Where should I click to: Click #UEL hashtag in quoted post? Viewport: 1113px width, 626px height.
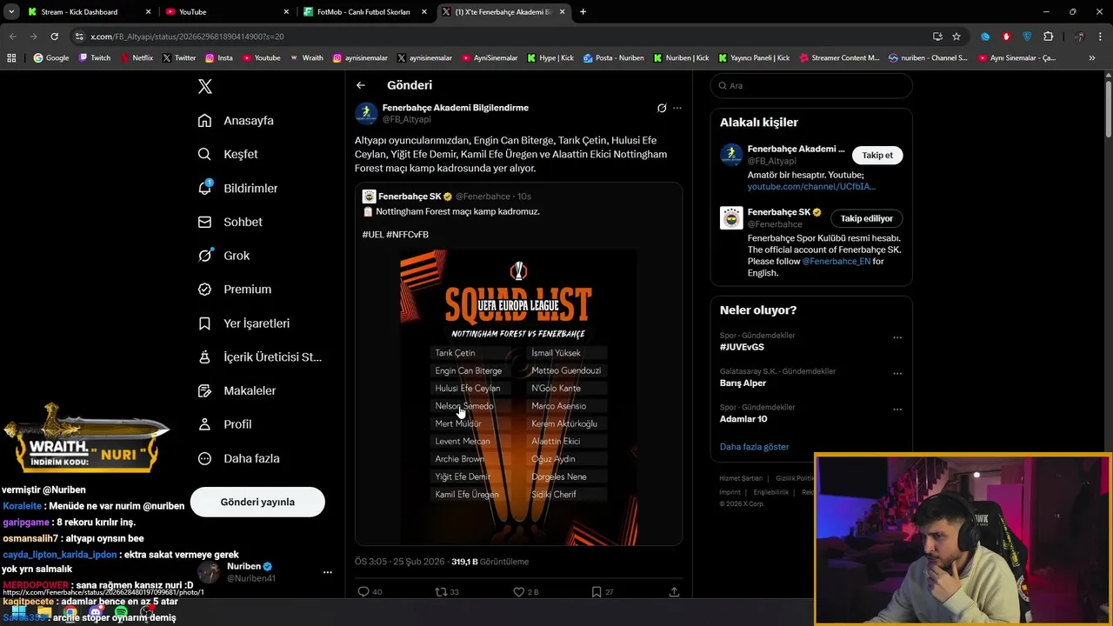point(373,235)
